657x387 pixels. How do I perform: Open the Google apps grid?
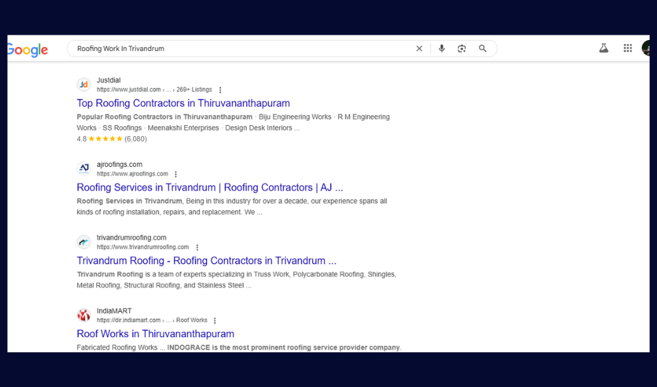click(x=628, y=48)
